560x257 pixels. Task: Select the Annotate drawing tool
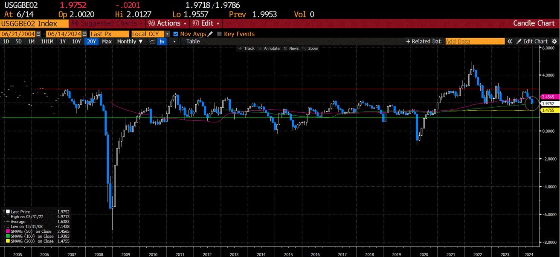[269, 48]
